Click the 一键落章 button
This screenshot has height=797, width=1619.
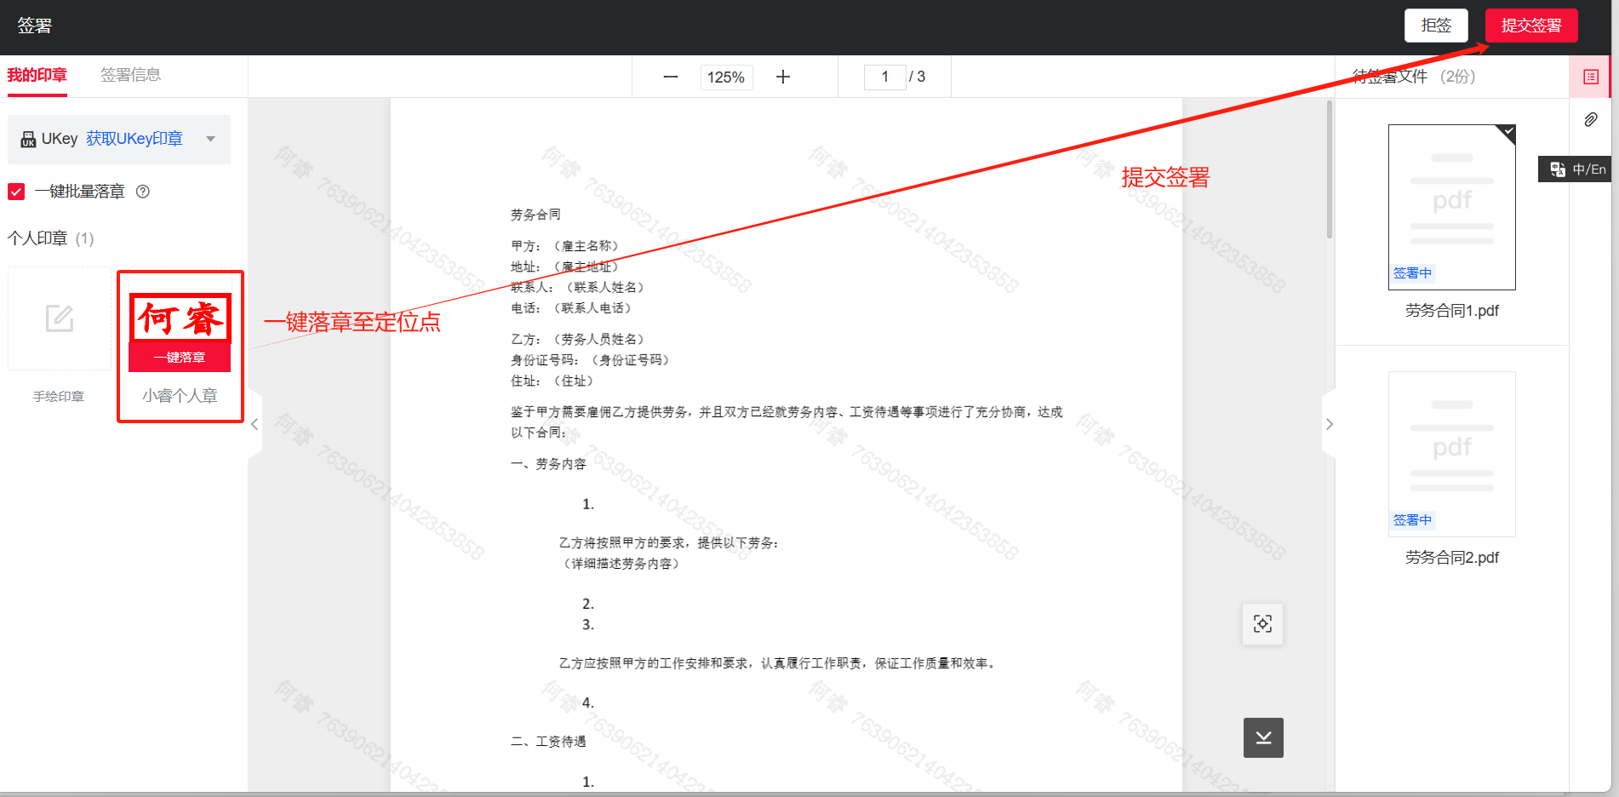pyautogui.click(x=180, y=358)
